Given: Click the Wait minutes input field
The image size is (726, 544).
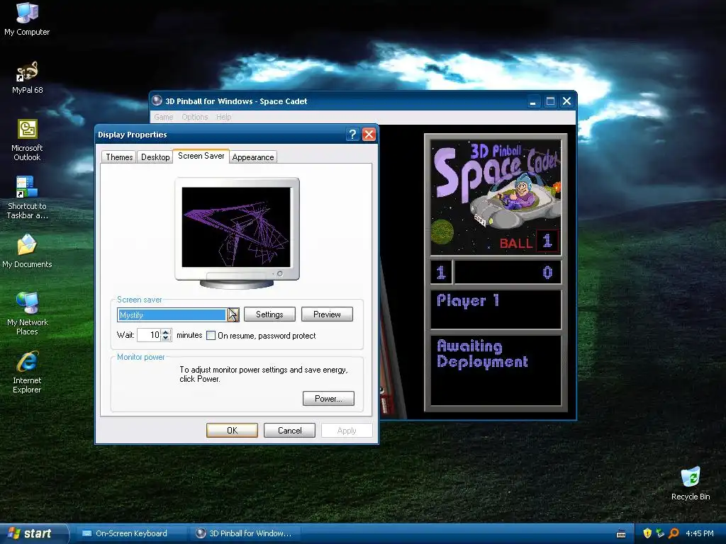Looking at the screenshot, I should 149,335.
